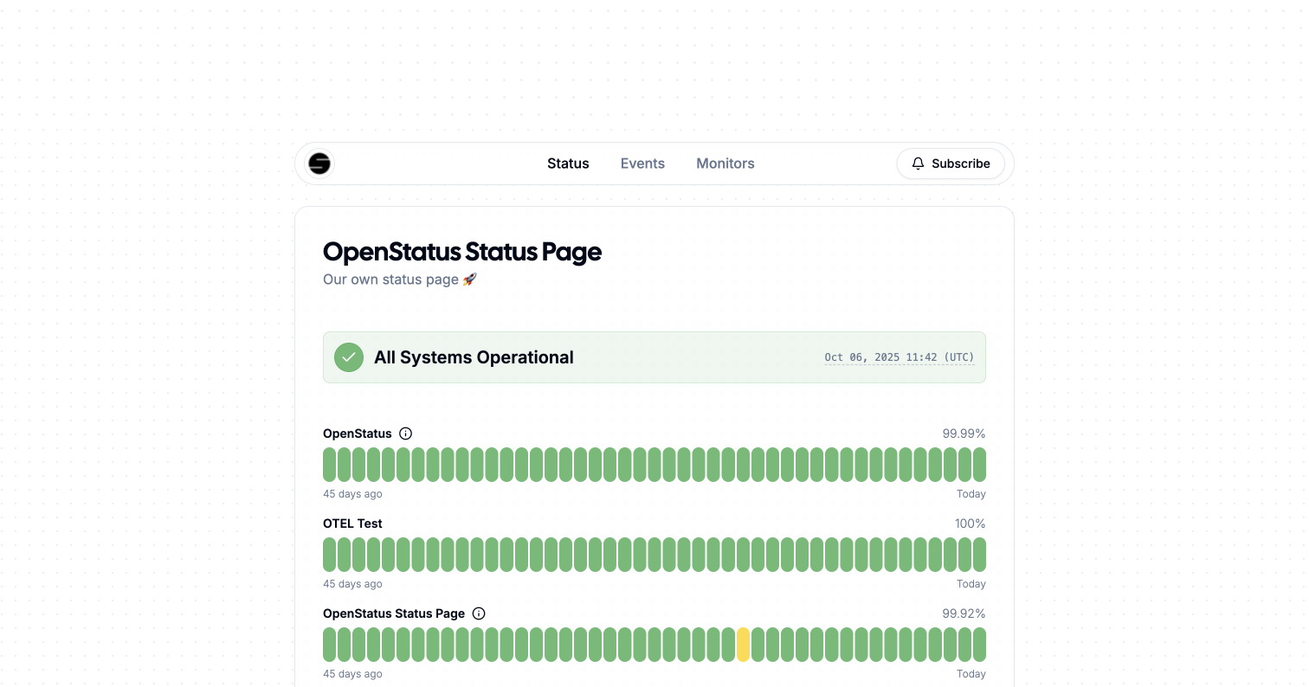This screenshot has height=687, width=1309.
Task: Click the yellow degraded bar for OpenStatus Status Page
Action: [x=743, y=644]
